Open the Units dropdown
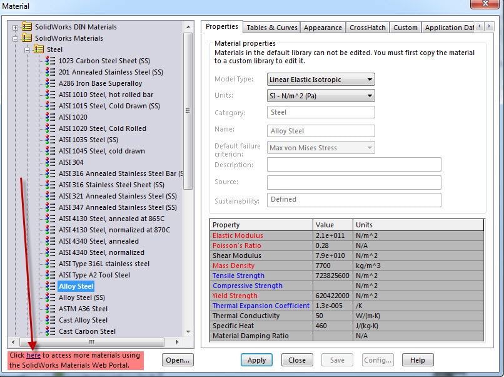 pyautogui.click(x=321, y=96)
